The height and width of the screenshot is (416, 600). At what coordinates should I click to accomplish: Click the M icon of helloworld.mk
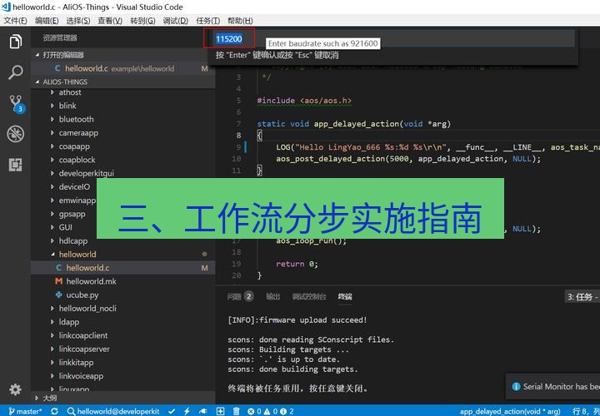tap(58, 281)
